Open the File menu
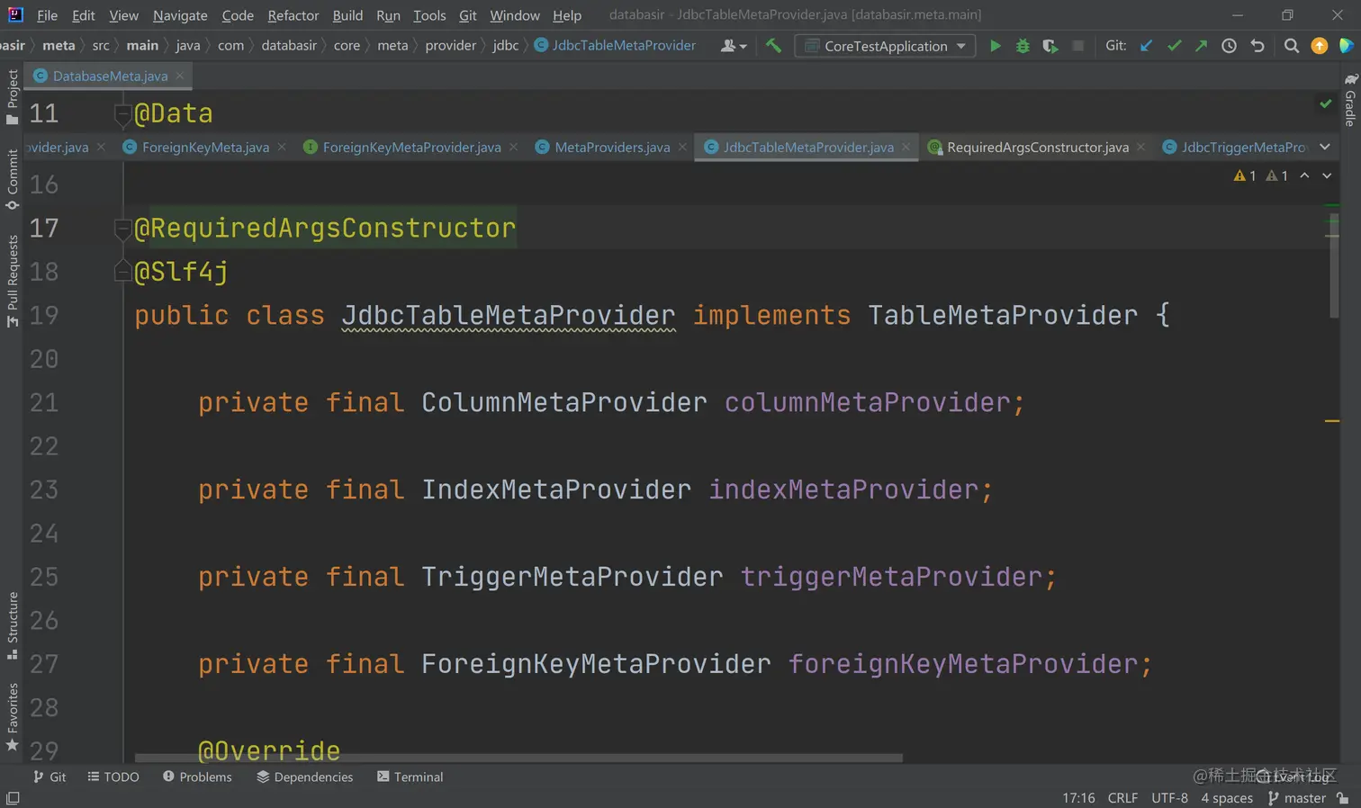Image resolution: width=1361 pixels, height=808 pixels. 47,15
